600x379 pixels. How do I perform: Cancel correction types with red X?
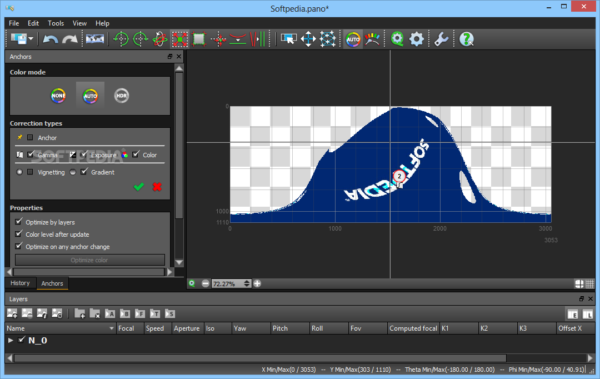coord(157,187)
